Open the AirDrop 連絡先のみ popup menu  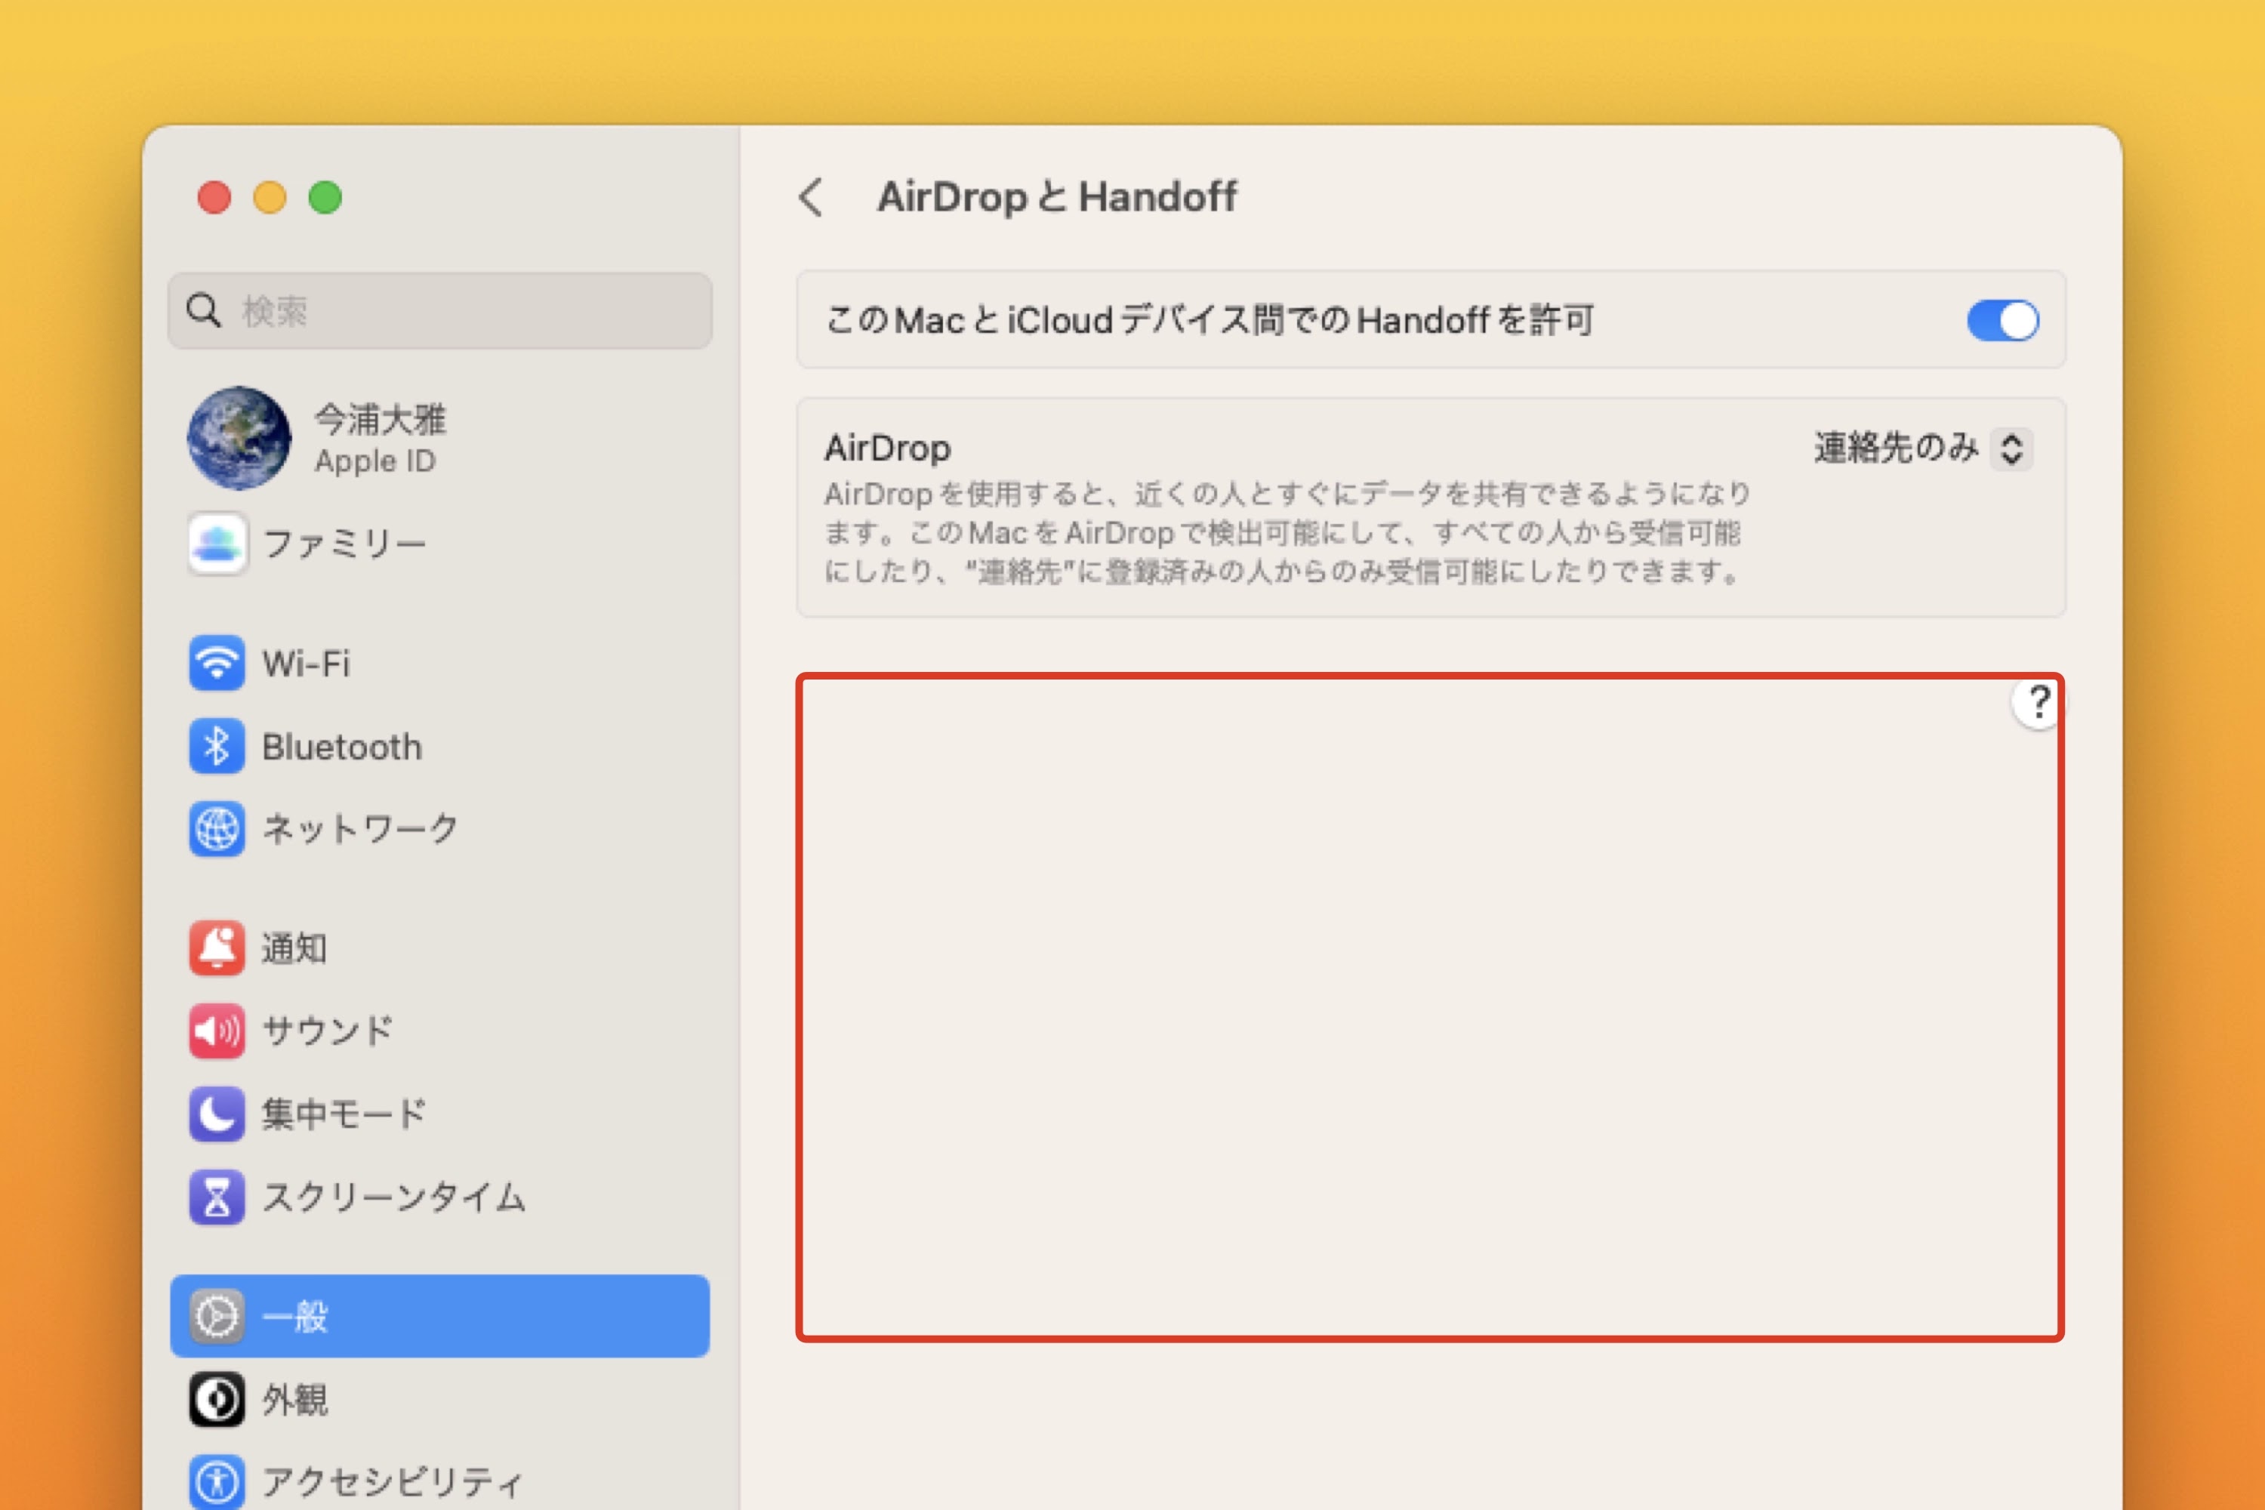point(1923,448)
